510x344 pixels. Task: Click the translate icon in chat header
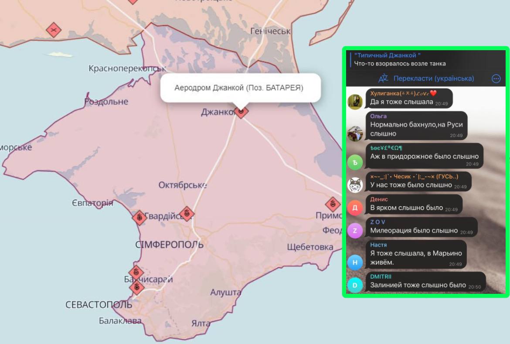[383, 78]
